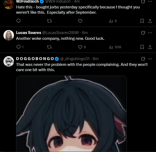Open more options for DOGGOBONGO's tweet

(150, 59)
